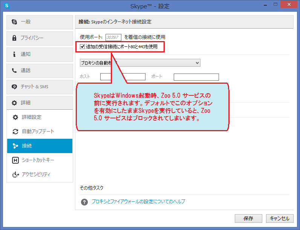Screen dimensions: 300x230
Task: Open the 通知 settings section
Action: (x=40, y=55)
